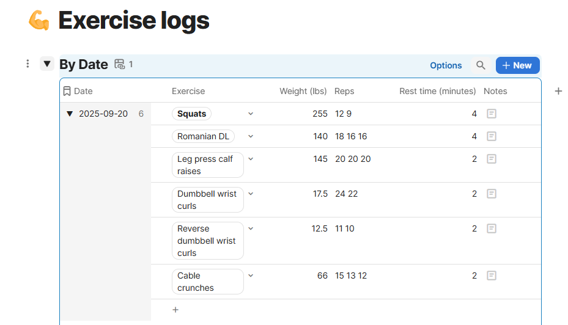Click the Reps cell showing 18 16 16
The width and height of the screenshot is (568, 325).
click(351, 136)
